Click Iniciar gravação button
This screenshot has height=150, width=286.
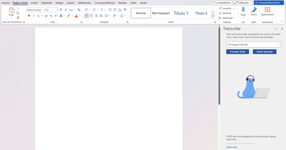click(264, 52)
